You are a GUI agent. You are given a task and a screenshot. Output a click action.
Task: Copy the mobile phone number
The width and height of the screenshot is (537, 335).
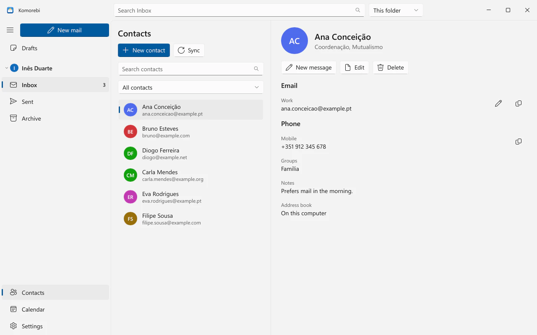[519, 142]
